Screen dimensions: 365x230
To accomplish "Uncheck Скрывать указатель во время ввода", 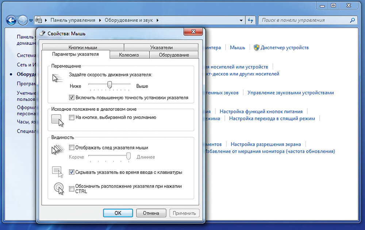I will point(72,172).
